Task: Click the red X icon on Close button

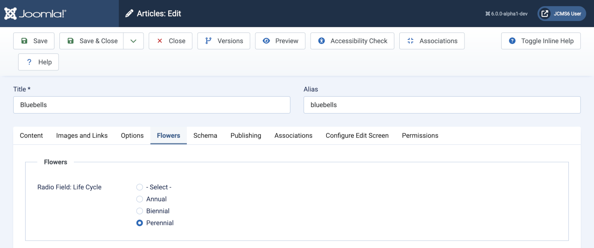Action: 160,41
